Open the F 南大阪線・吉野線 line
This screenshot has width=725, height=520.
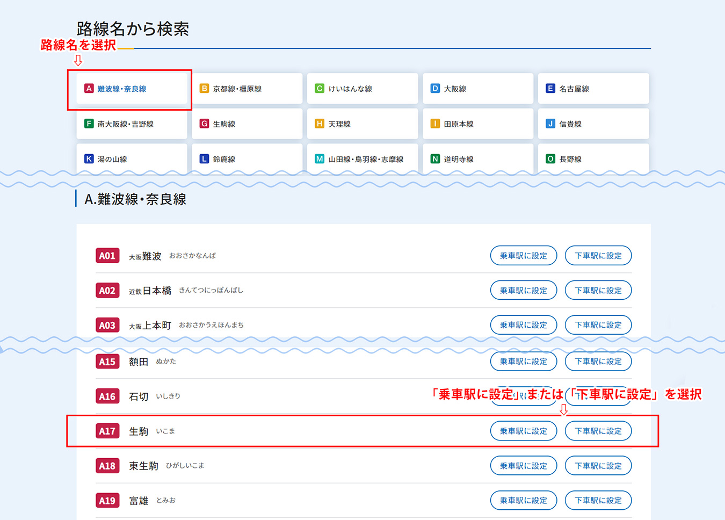132,124
